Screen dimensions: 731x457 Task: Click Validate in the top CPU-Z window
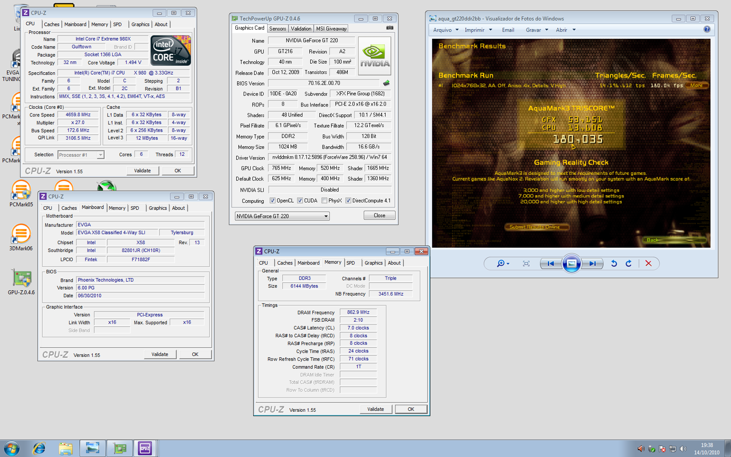click(143, 171)
